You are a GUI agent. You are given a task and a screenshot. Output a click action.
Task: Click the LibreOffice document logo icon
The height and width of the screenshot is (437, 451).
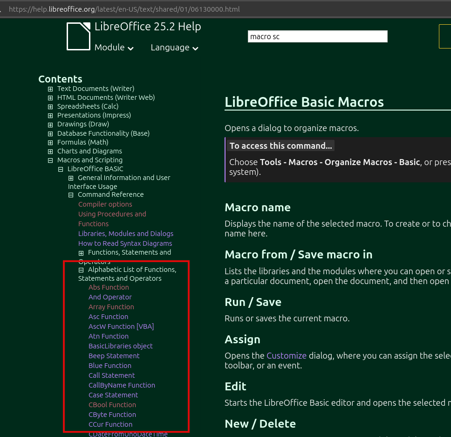click(x=79, y=36)
